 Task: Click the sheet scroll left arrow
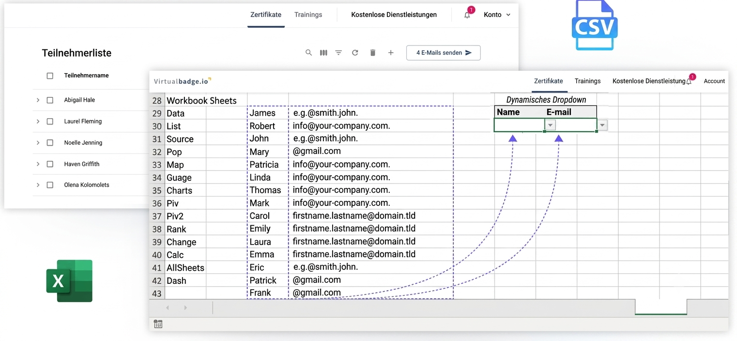[x=168, y=308]
